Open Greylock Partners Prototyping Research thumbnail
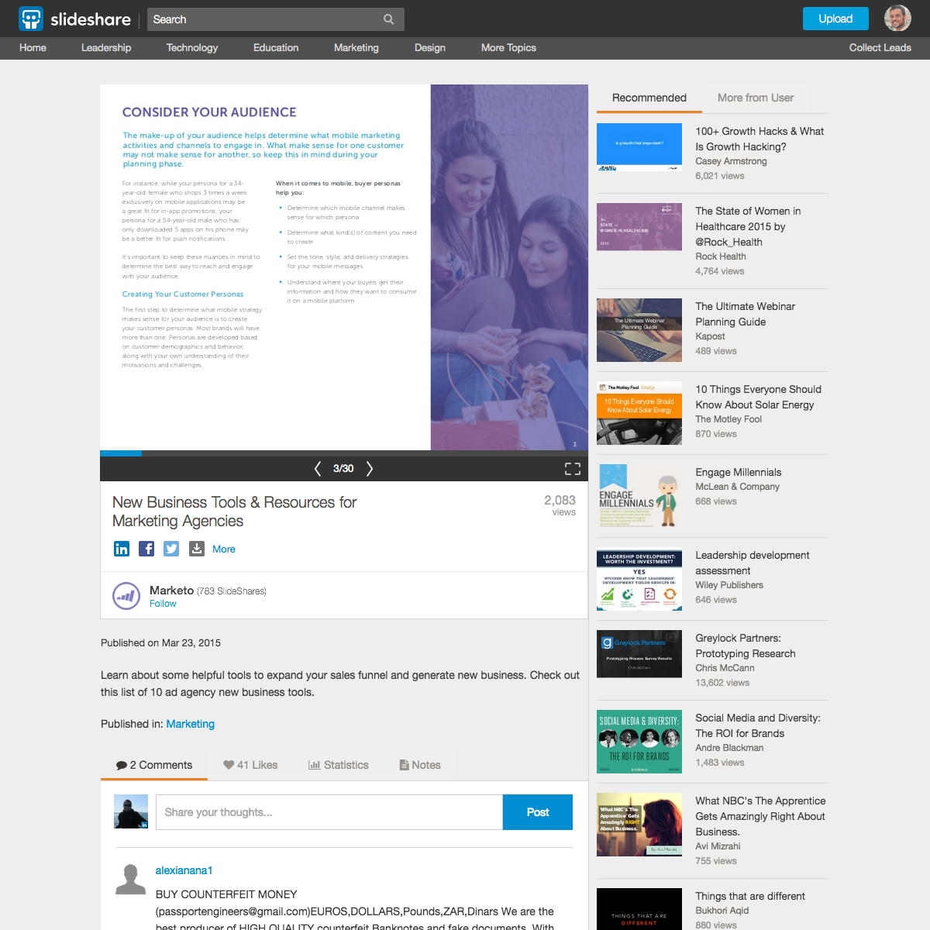 tap(639, 654)
